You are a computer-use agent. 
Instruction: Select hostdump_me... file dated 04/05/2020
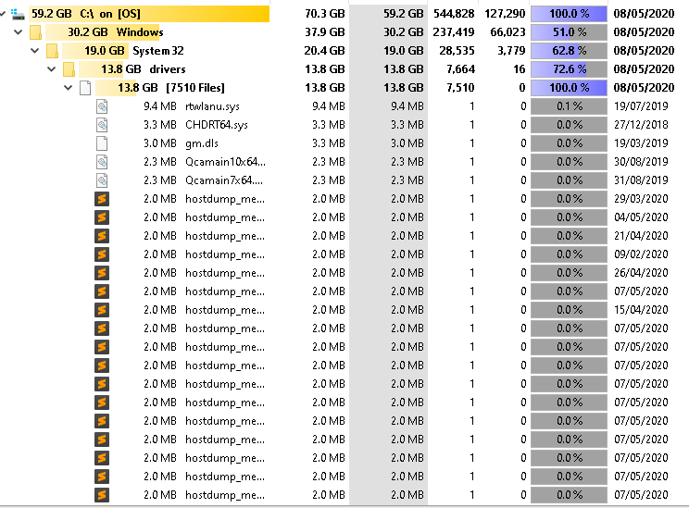pyautogui.click(x=225, y=217)
